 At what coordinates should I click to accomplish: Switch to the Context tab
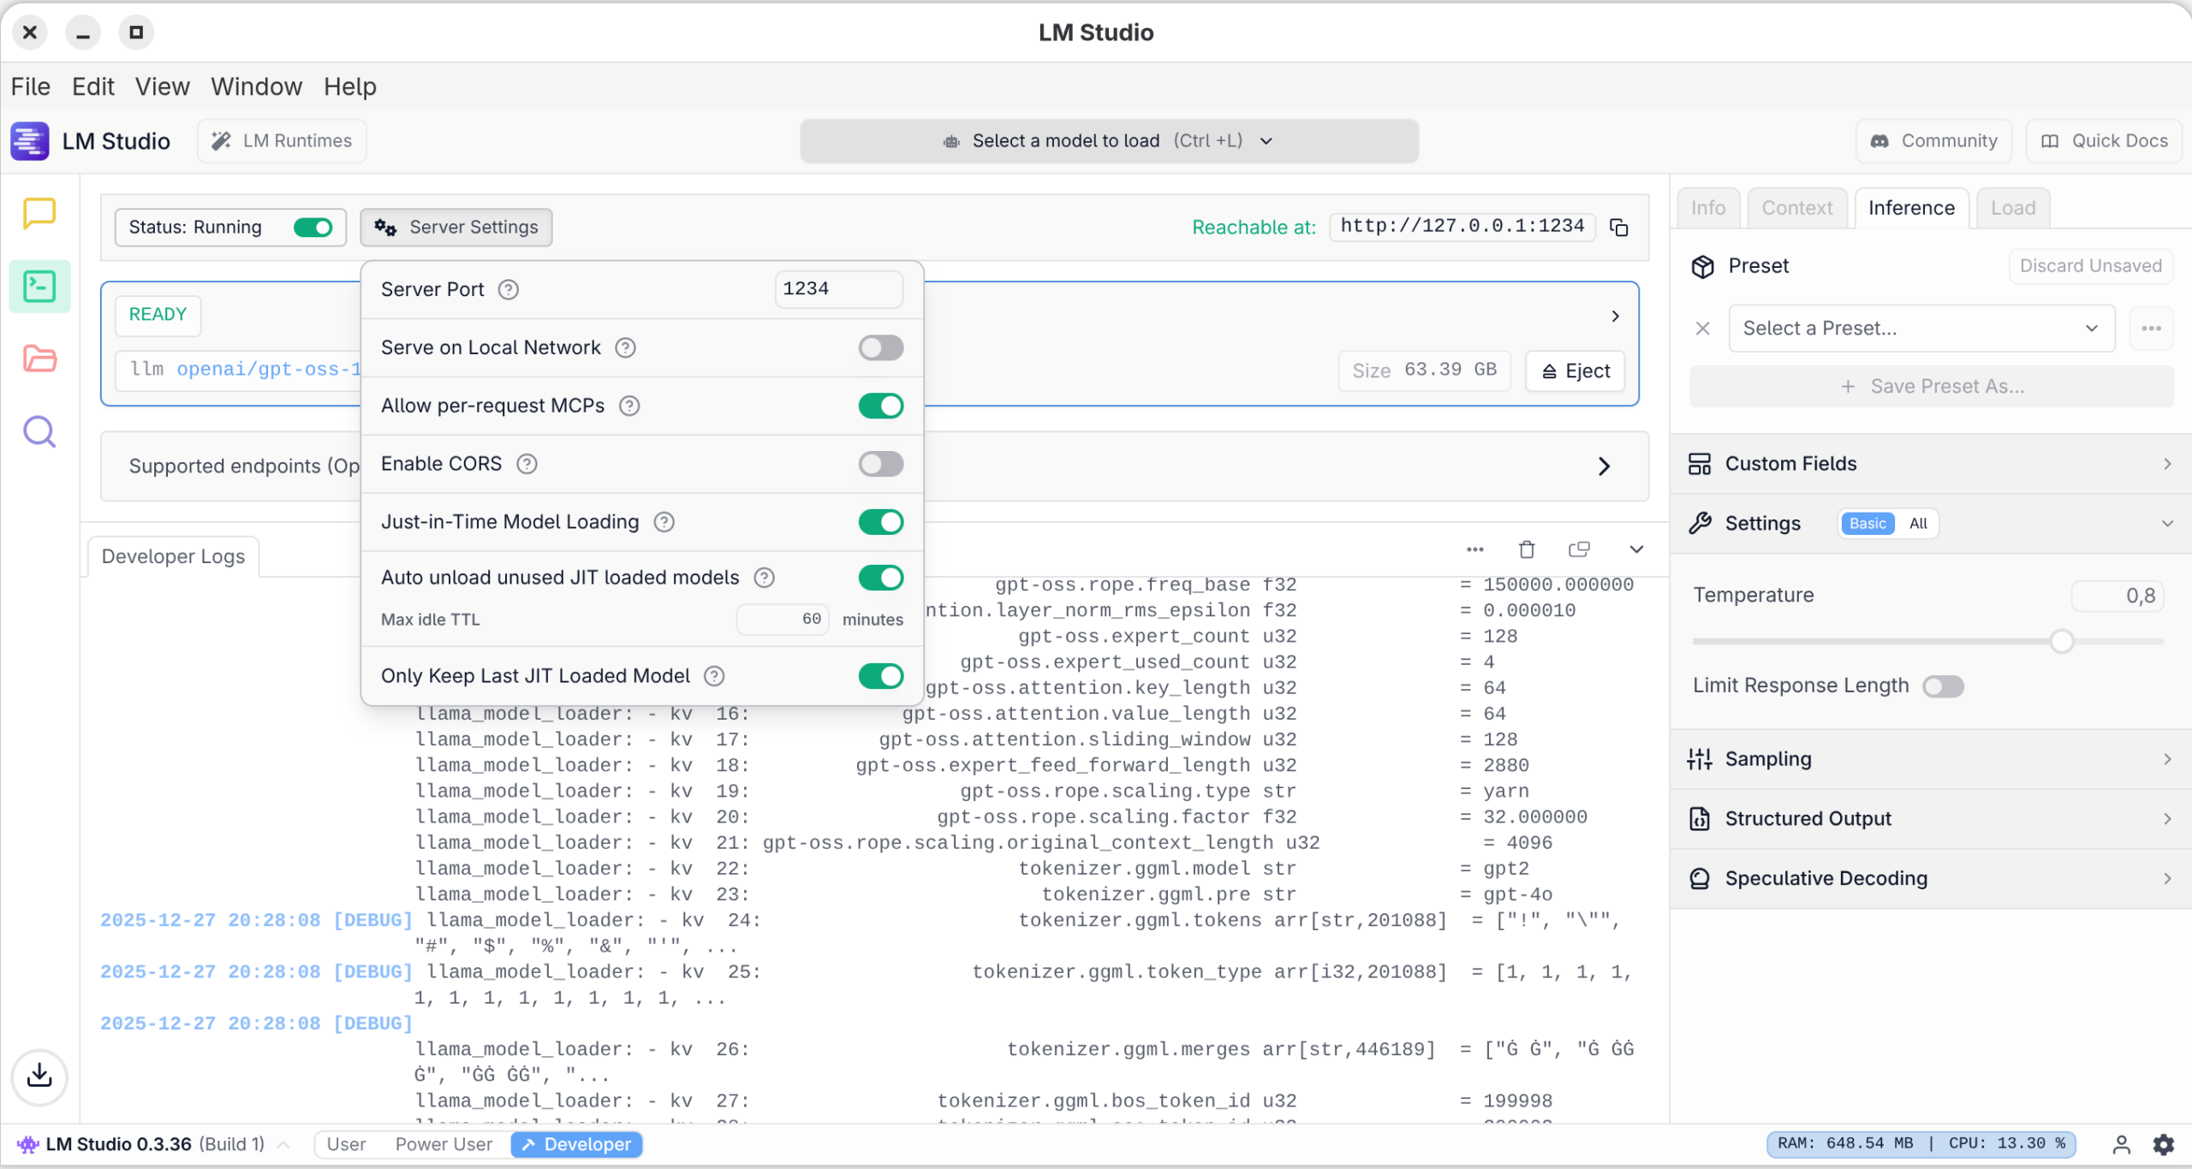click(1796, 208)
